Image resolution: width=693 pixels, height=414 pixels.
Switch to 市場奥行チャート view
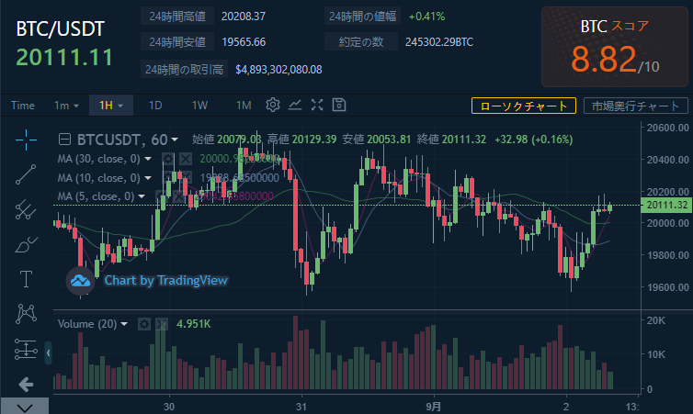(635, 106)
